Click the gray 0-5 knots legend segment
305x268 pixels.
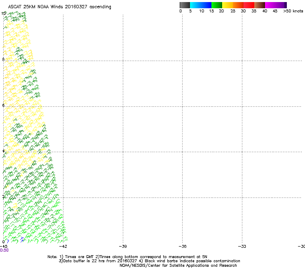coord(185,5)
